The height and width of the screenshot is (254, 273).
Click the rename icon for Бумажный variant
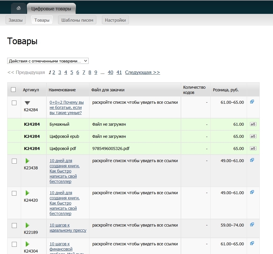tap(253, 124)
